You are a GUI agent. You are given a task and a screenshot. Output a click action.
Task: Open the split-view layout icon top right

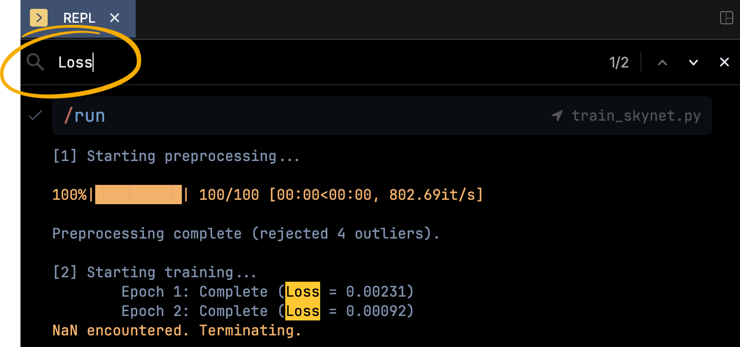point(726,18)
